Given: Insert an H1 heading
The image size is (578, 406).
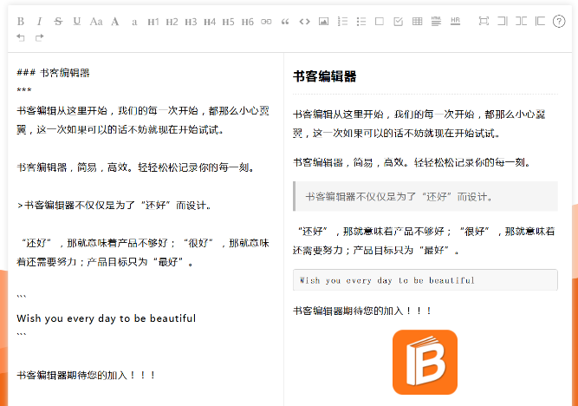Looking at the screenshot, I should click(153, 22).
